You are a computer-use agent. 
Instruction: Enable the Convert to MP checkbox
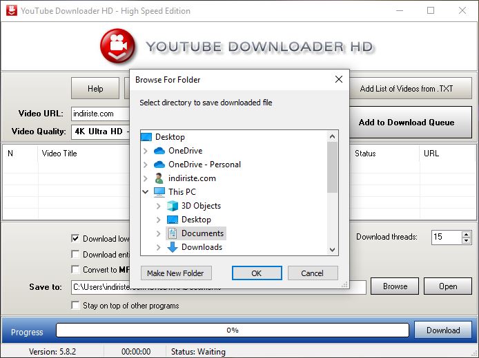[x=75, y=270]
